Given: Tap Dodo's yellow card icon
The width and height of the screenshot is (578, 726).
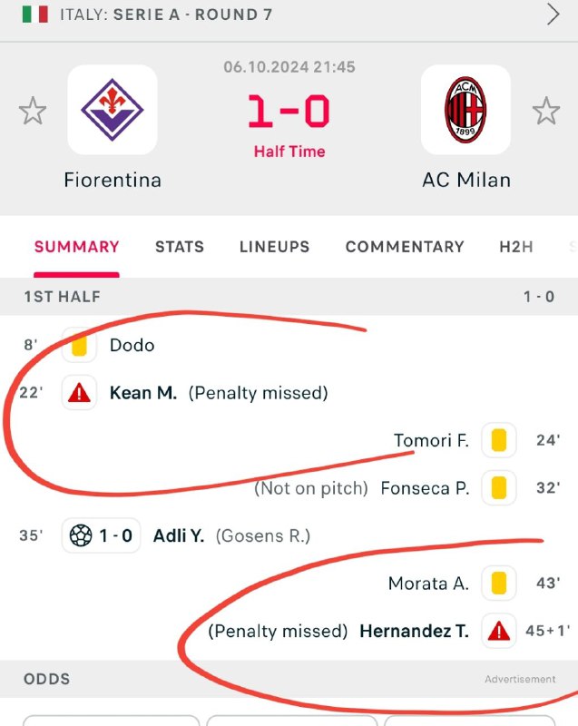Looking at the screenshot, I should (x=79, y=345).
